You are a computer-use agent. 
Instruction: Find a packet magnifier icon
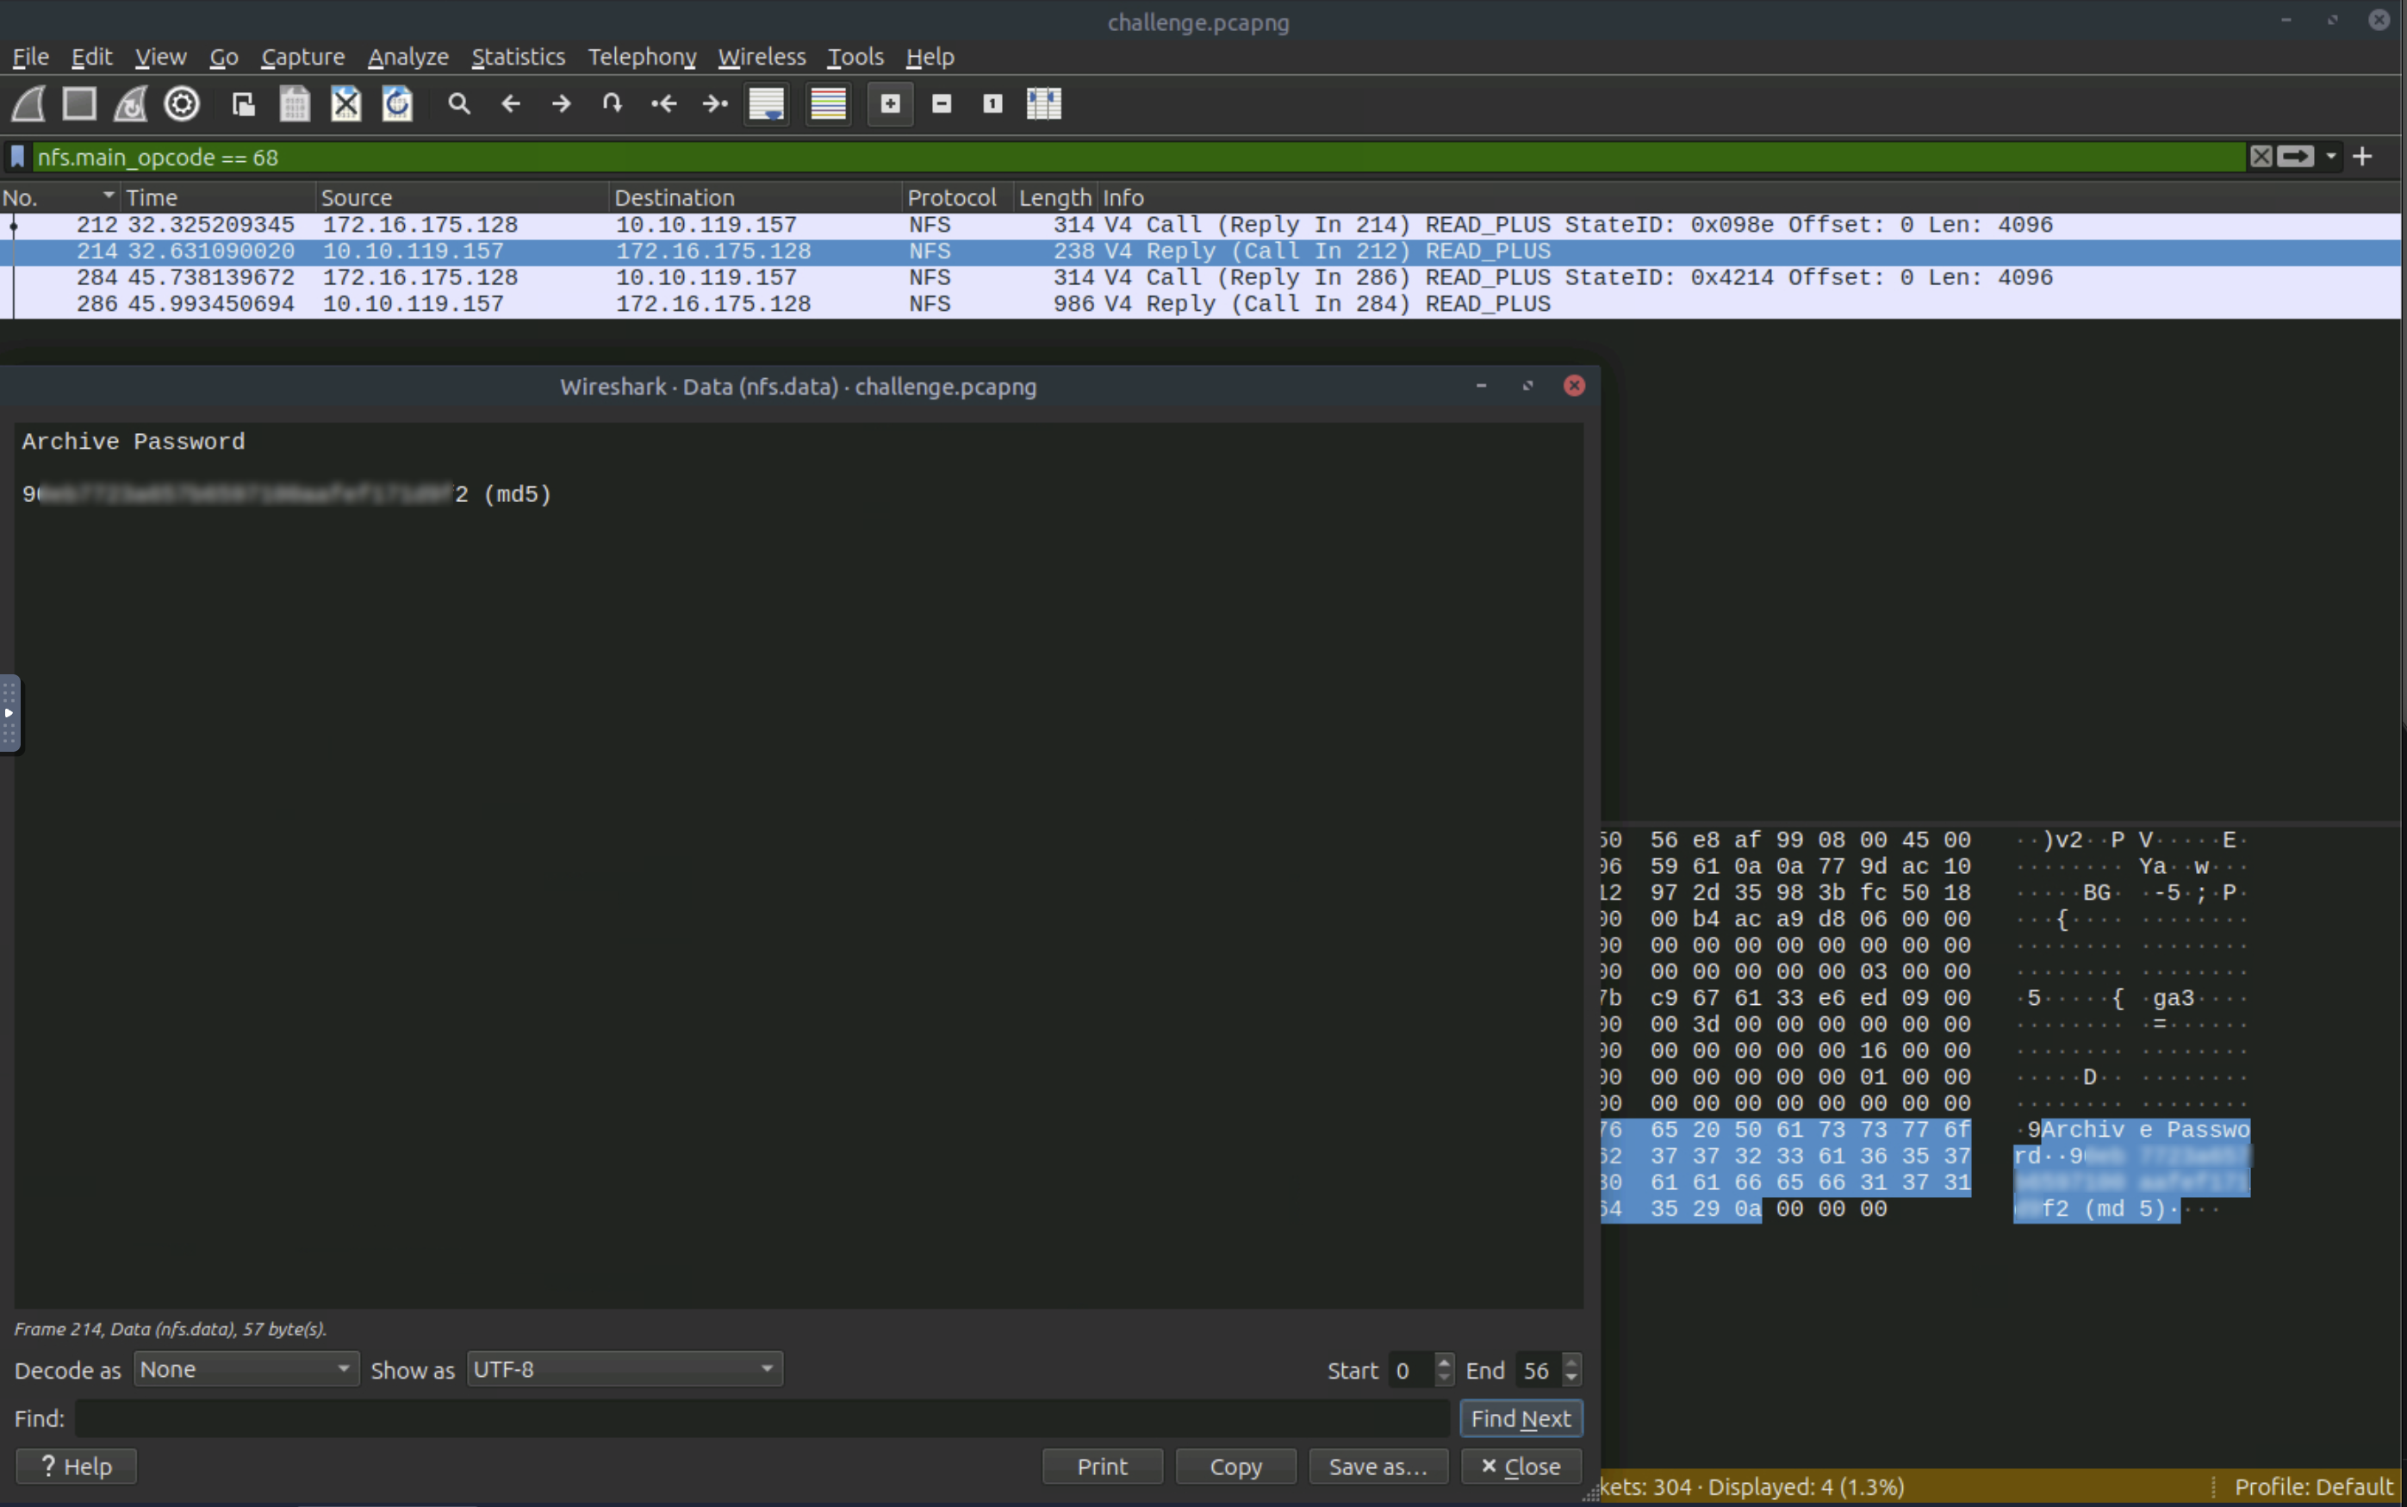[x=458, y=103]
